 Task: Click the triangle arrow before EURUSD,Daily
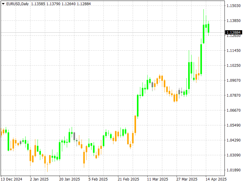pos(3,4)
